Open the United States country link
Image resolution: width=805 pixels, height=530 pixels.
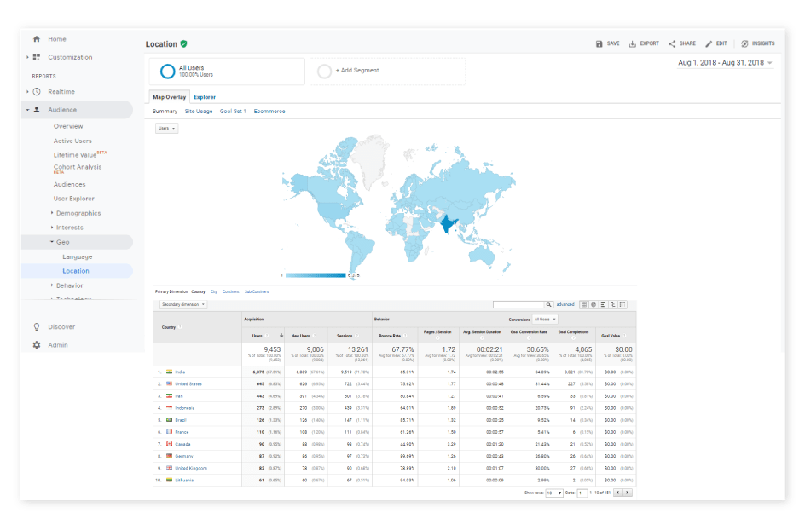(188, 383)
